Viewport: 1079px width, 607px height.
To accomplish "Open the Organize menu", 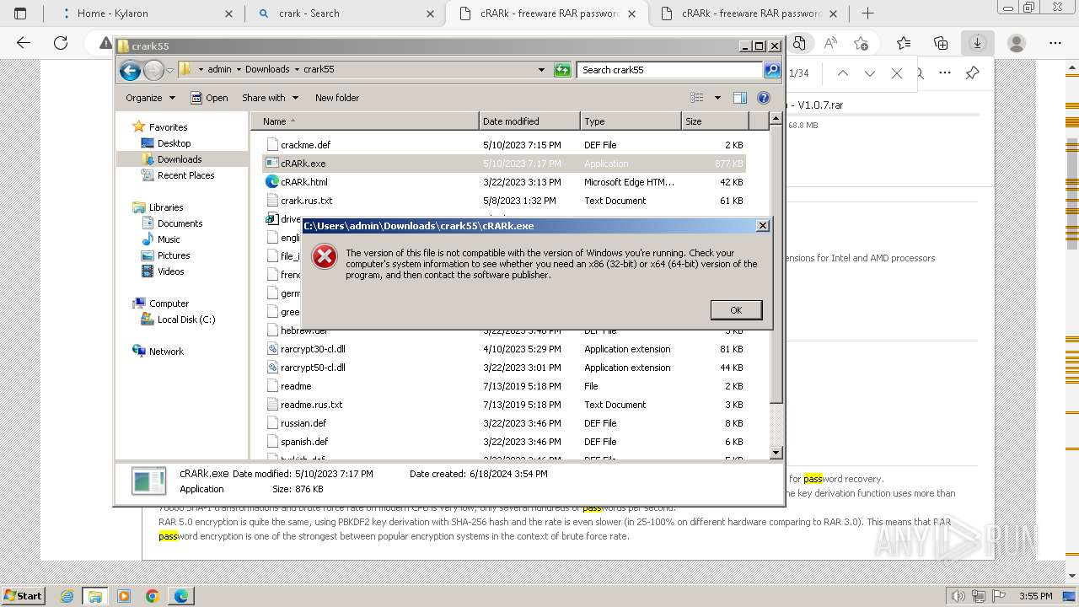I will point(150,98).
